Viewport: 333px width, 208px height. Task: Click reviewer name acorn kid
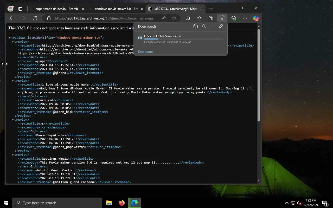(45, 100)
